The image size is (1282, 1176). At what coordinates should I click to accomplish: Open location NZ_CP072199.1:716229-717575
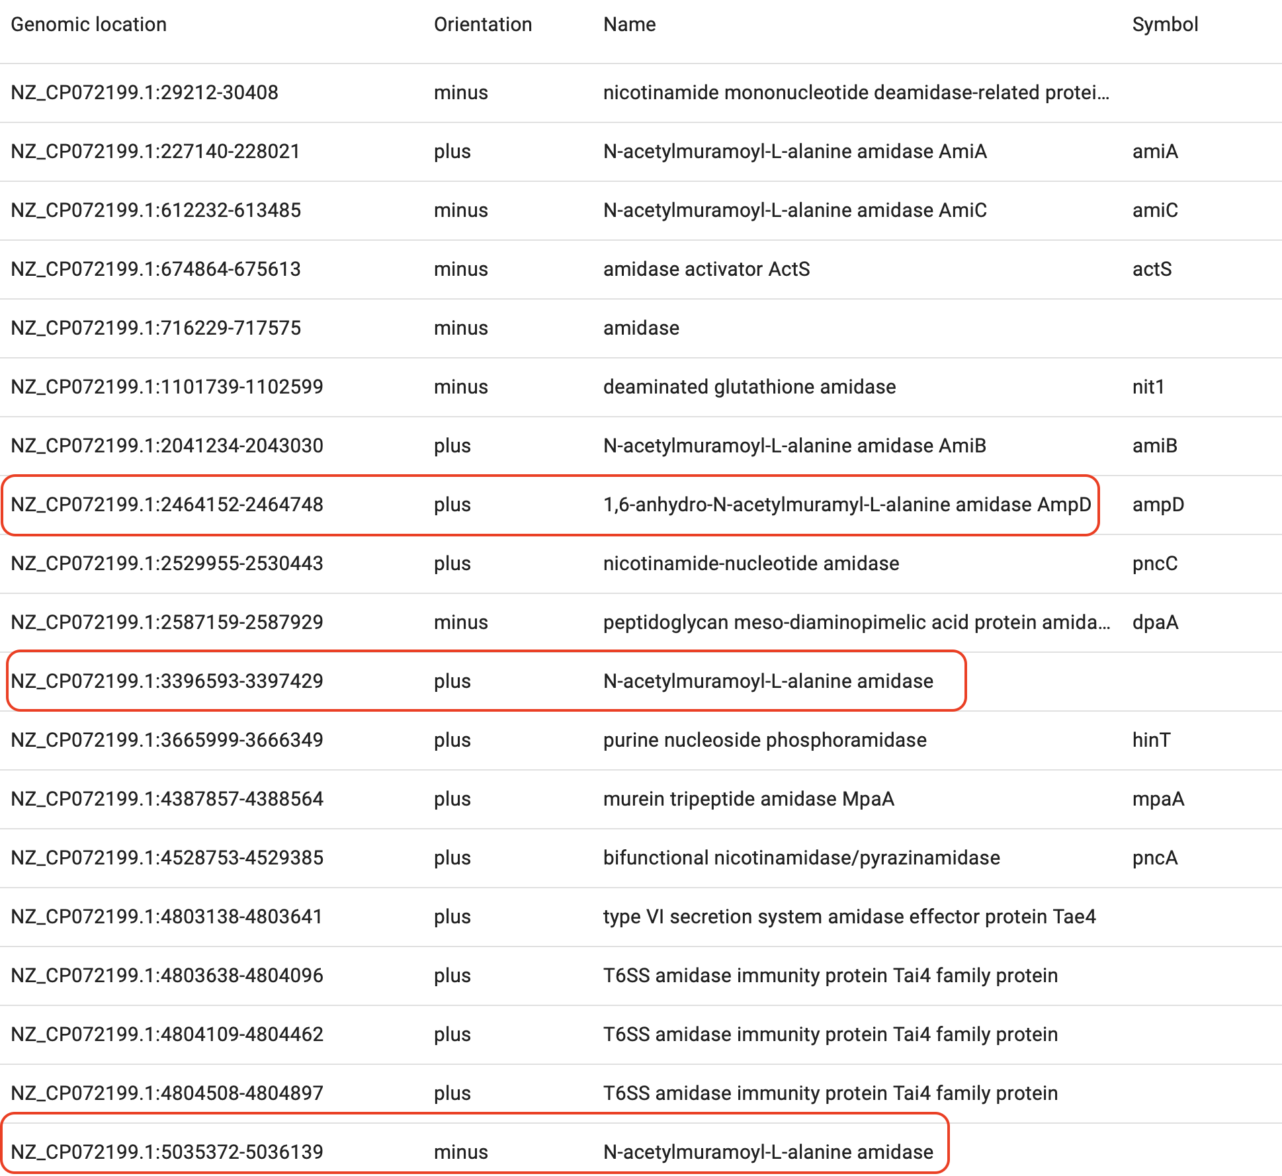point(155,328)
